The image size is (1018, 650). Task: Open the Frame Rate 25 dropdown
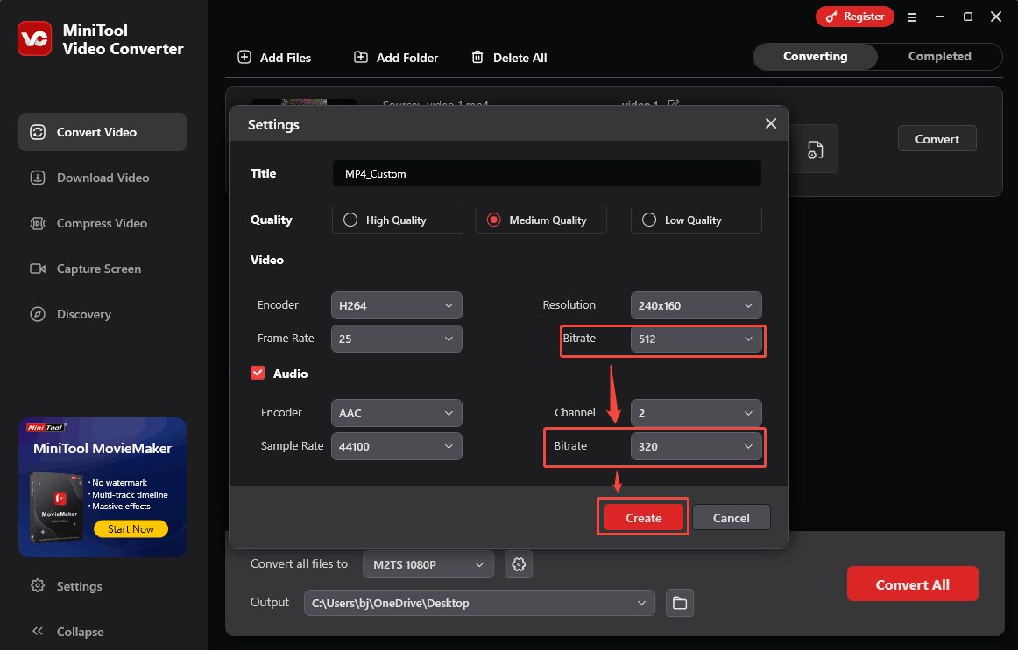(396, 339)
